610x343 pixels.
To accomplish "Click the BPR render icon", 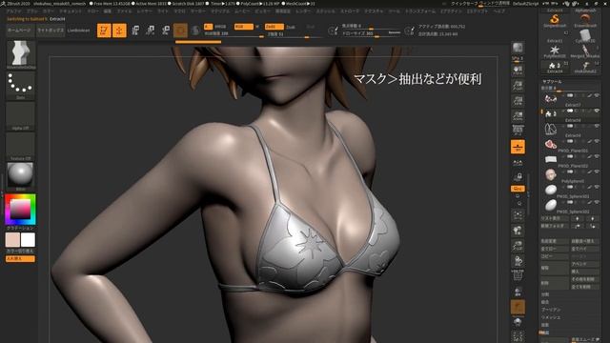I will pyautogui.click(x=518, y=48).
